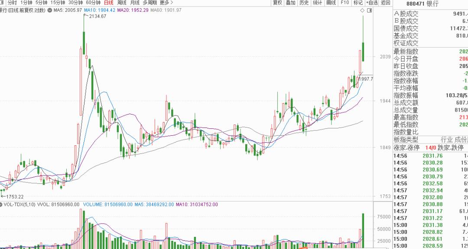Click the 权证成交 row
Screen dimensions: 468x249
(430, 43)
